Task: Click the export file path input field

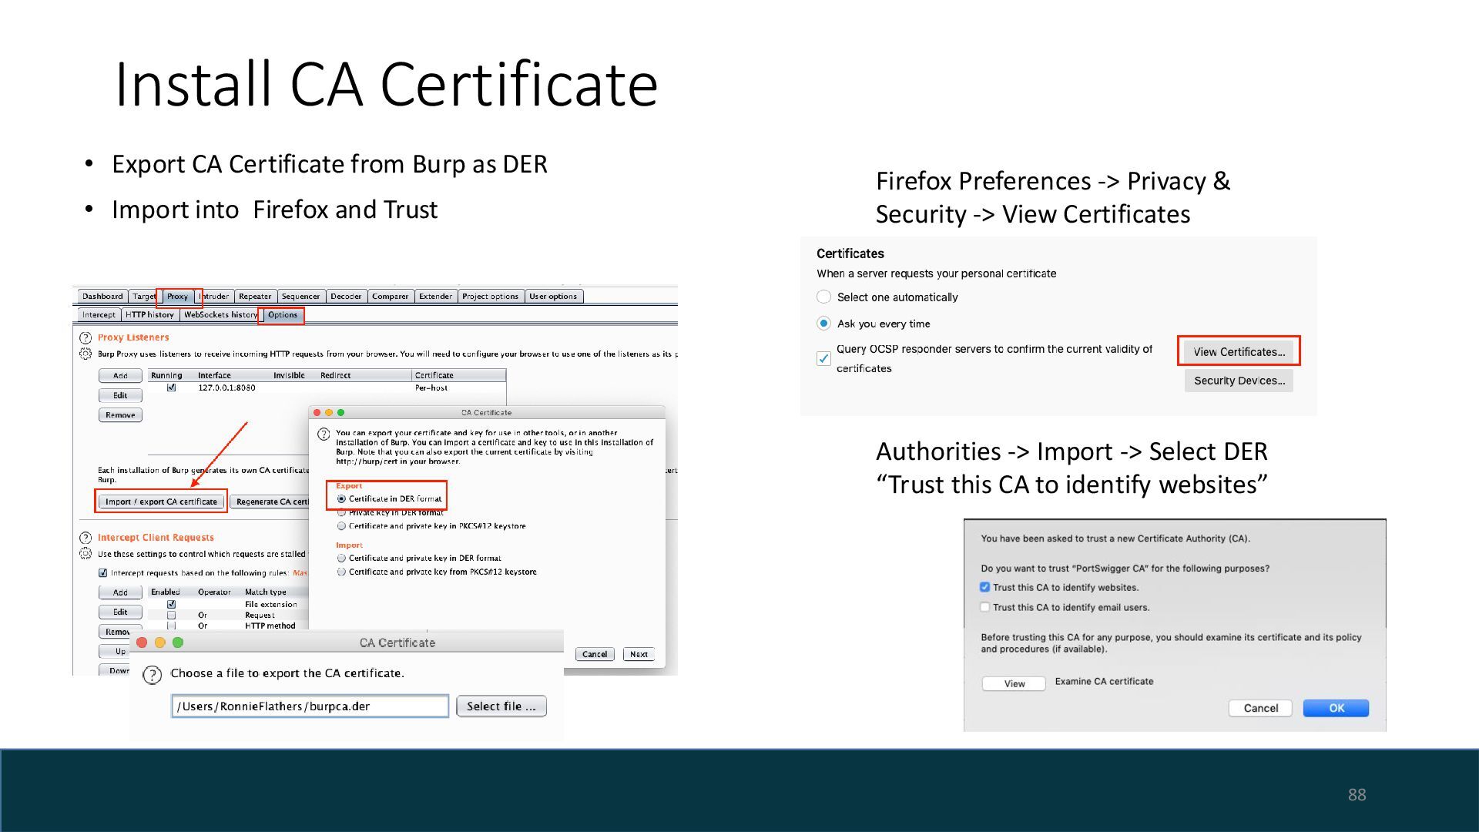Action: click(310, 706)
